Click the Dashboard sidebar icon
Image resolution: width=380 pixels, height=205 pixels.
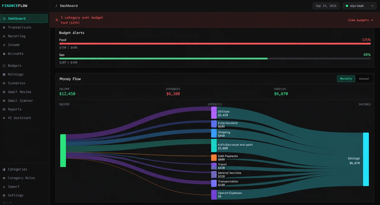tap(4, 18)
